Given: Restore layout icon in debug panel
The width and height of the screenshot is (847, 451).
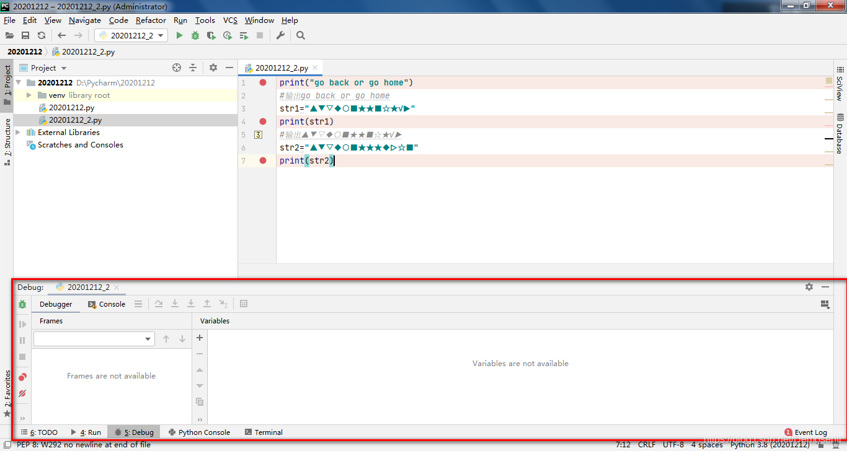Looking at the screenshot, I should click(825, 304).
